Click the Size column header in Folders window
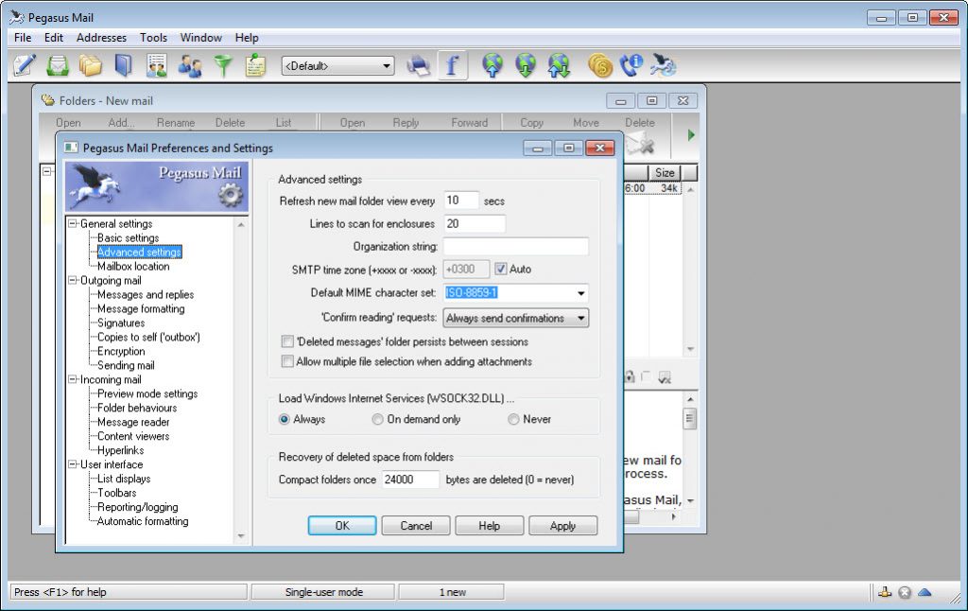 [665, 172]
